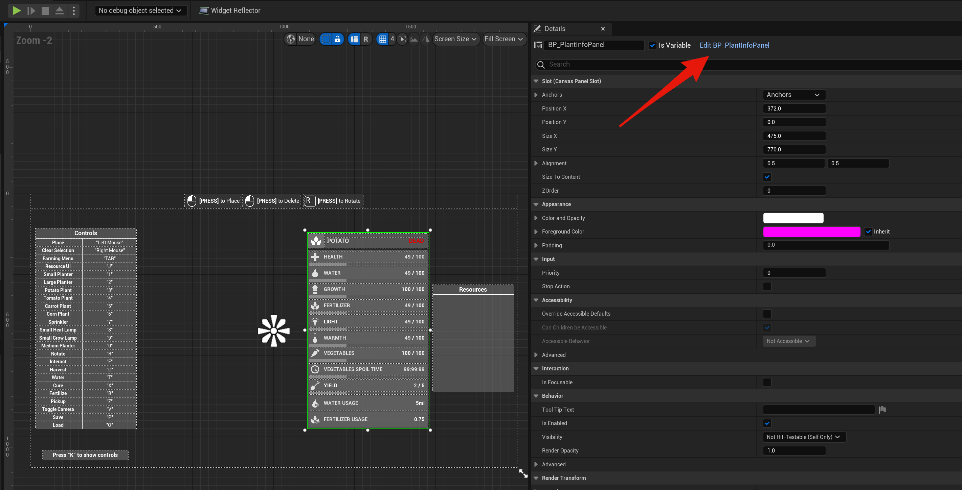Click the localization globe icon
The image size is (962, 490).
[x=291, y=39]
